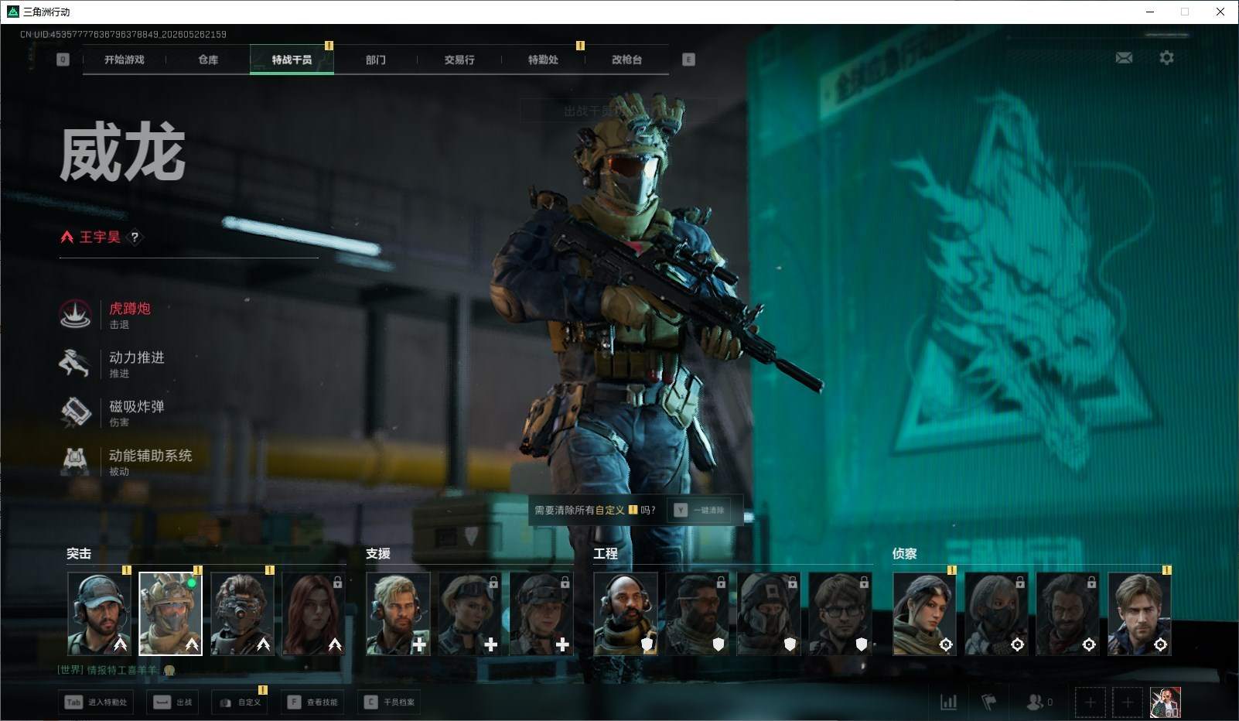This screenshot has height=721, width=1239.
Task: Click the 查看技能 button
Action: (x=312, y=702)
